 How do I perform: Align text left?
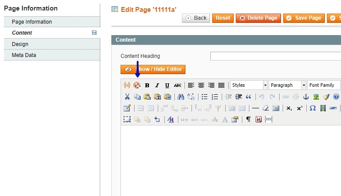coord(191,85)
